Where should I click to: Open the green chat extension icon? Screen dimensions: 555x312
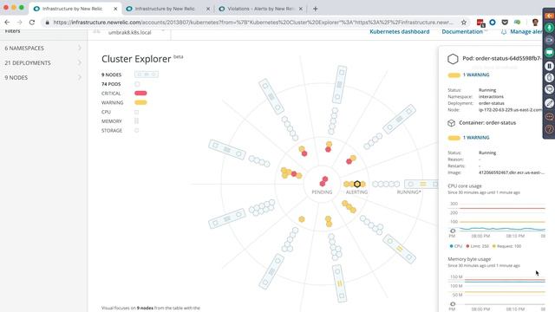517,23
